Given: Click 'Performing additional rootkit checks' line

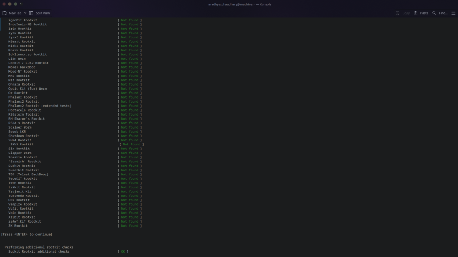Looking at the screenshot, I should tap(39, 247).
